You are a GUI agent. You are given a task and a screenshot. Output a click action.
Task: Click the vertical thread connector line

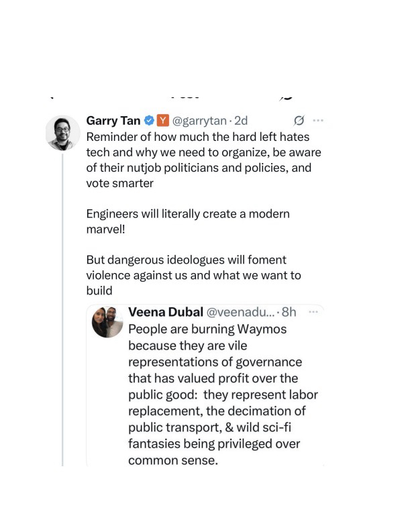(62, 302)
